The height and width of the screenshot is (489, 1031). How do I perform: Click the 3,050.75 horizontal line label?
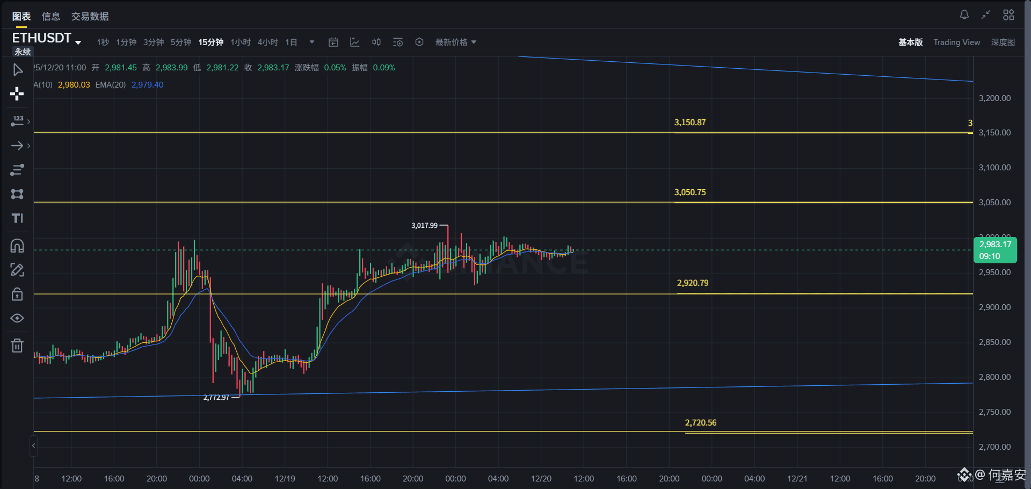(x=690, y=192)
